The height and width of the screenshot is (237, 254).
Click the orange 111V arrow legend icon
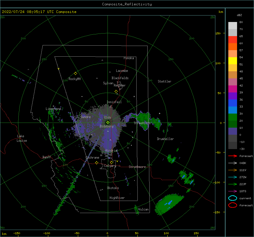point(233,170)
